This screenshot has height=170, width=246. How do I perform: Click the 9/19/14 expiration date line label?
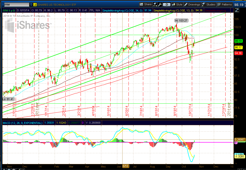175,111
